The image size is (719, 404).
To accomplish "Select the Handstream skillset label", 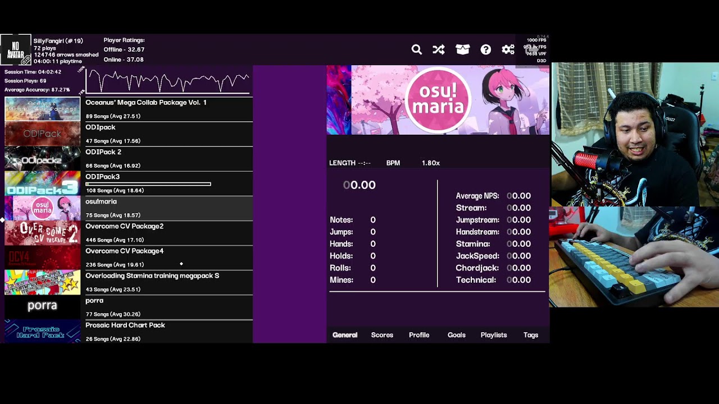I will click(x=477, y=232).
